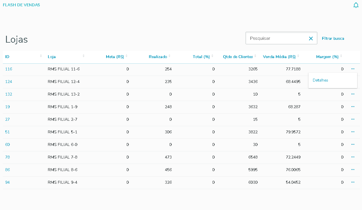Show row actions for RMS FILIAL 7-8
Viewport: 362px width, 210px height.
(353, 157)
